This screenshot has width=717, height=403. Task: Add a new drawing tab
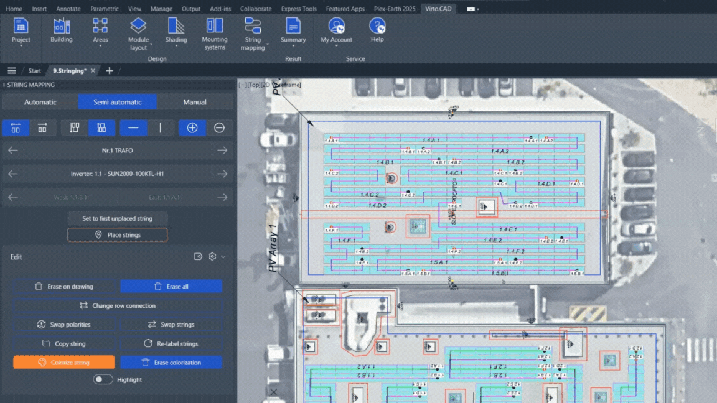coord(110,71)
